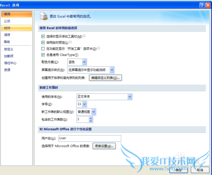Image resolution: width=212 pixels, height=175 pixels.
Task: Open the 屏幕提示样式 dropdown
Action: [91, 70]
